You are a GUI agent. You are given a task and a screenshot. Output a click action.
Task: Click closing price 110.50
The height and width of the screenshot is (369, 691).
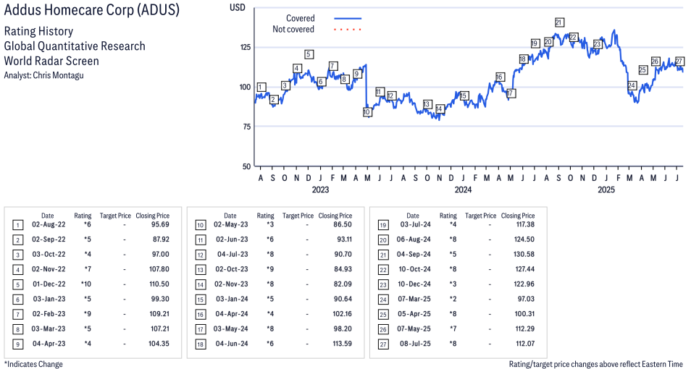tap(159, 284)
